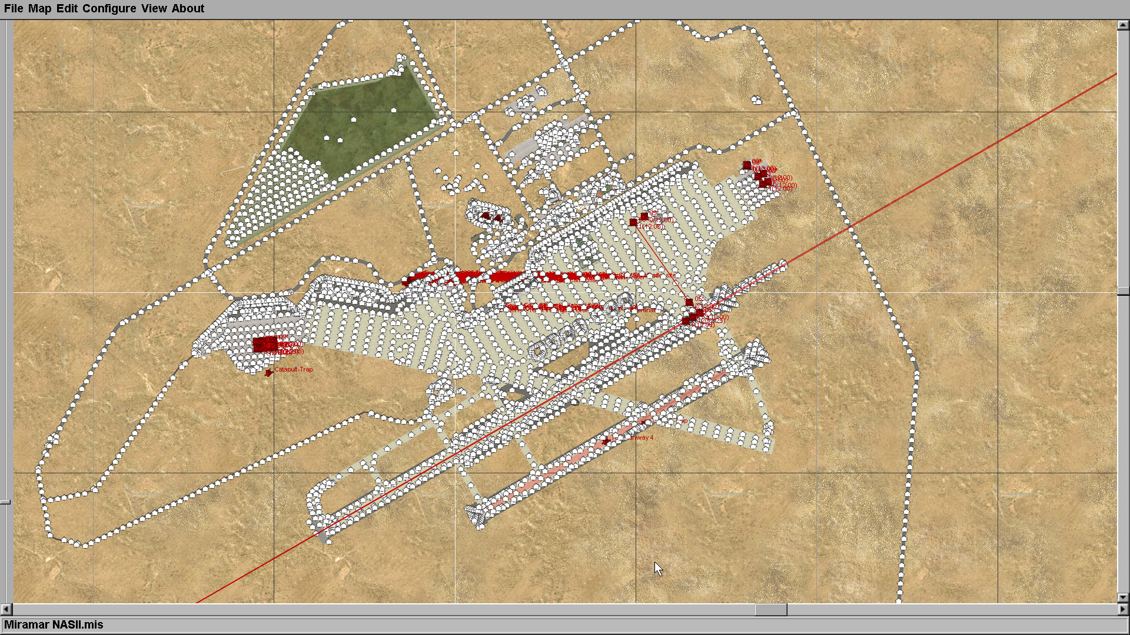This screenshot has height=635, width=1130.
Task: Open the Map menu
Action: tap(39, 8)
